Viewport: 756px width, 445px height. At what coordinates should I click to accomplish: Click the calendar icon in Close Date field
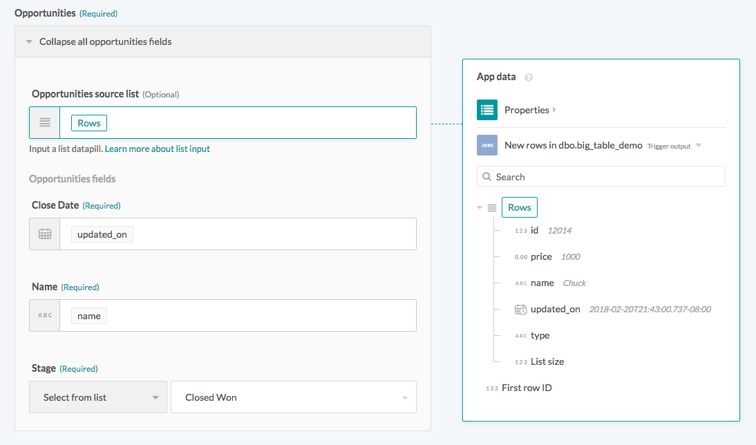[x=45, y=234]
